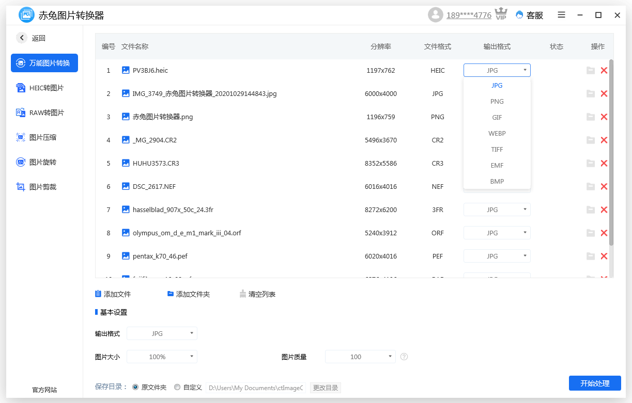This screenshot has width=632, height=403.
Task: Open the 图片大小 100% dropdown
Action: point(162,357)
